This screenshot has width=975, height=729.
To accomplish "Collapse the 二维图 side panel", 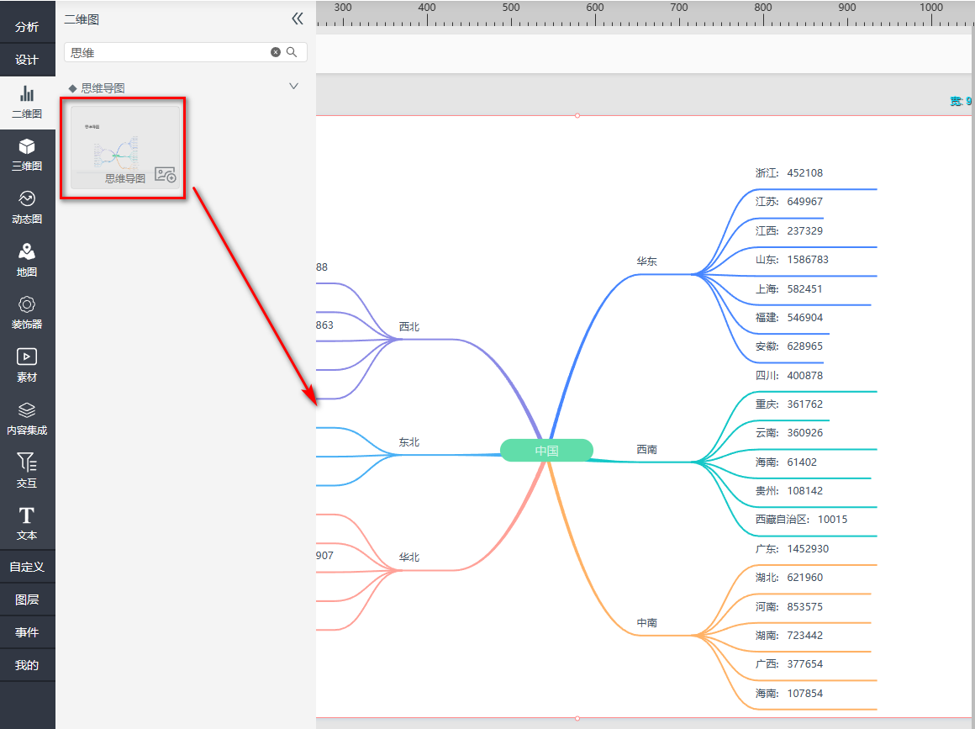I will (x=297, y=18).
